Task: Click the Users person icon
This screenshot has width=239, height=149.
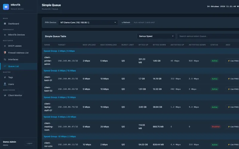Action: point(5,84)
